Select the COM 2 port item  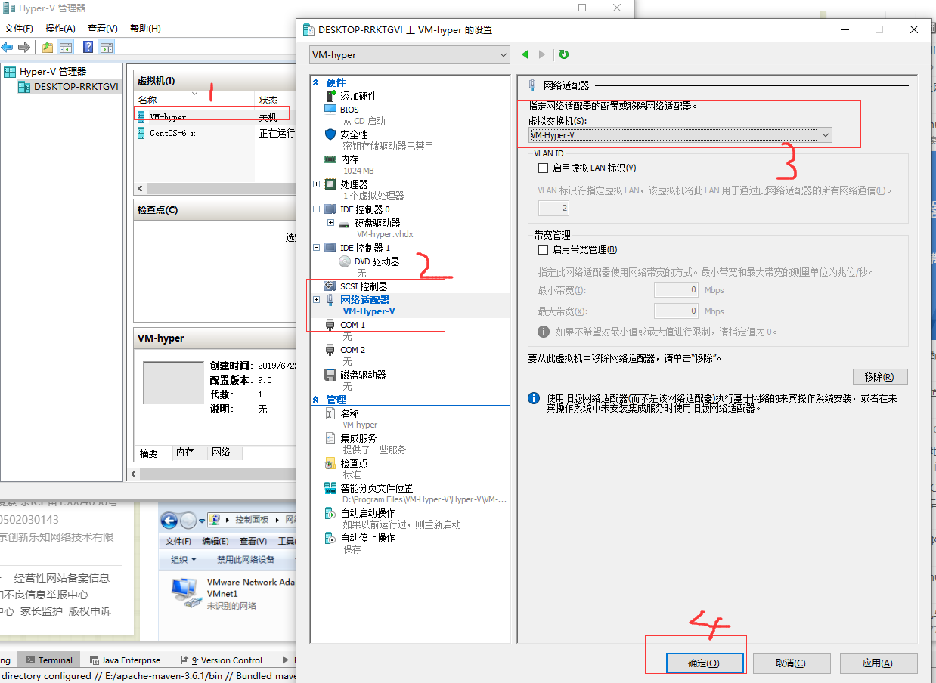click(x=352, y=350)
